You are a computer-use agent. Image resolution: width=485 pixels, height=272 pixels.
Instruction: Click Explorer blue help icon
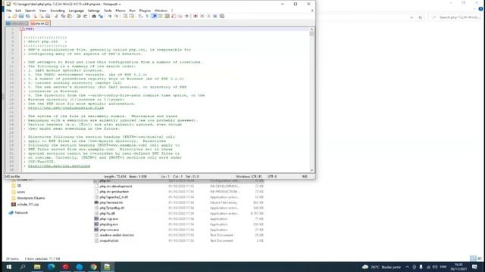[480, 9]
